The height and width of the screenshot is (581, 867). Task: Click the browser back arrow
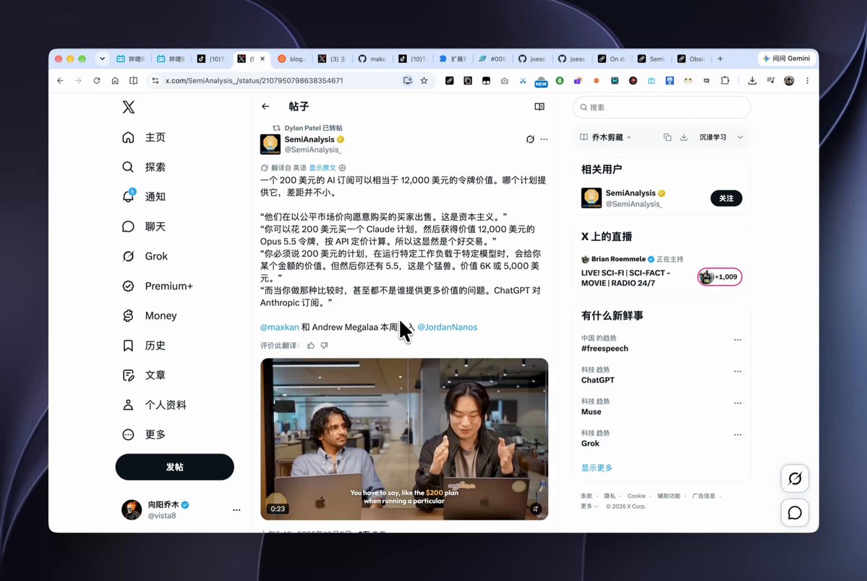tap(60, 81)
